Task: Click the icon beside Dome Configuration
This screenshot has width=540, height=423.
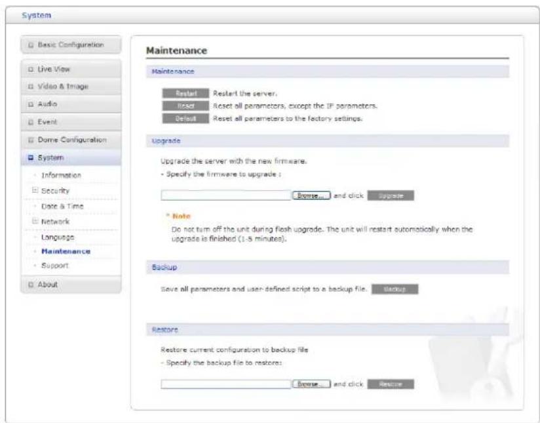Action: 31,140
